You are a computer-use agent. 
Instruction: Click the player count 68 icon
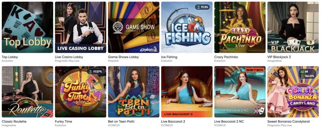(x=302, y=72)
